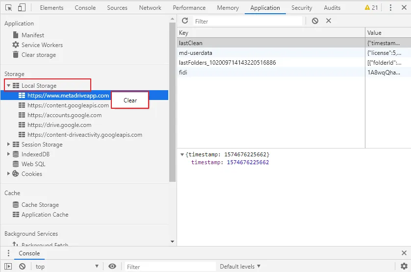Clear the console with the ban icon
The height and width of the screenshot is (272, 411).
(x=22, y=267)
